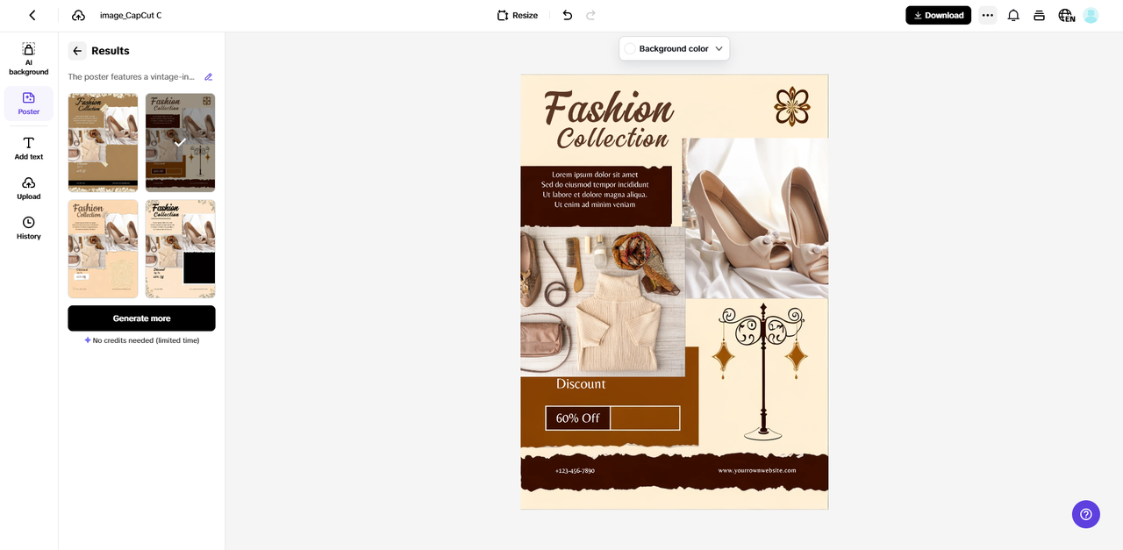1123x550 pixels.
Task: Open the Upload panel
Action: coord(28,186)
